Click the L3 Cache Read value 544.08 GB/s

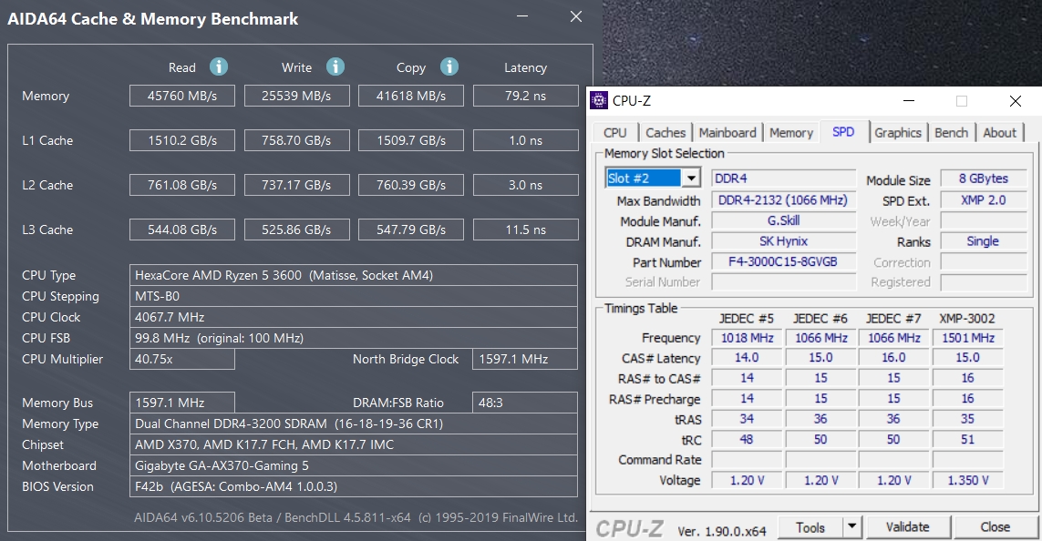(182, 230)
